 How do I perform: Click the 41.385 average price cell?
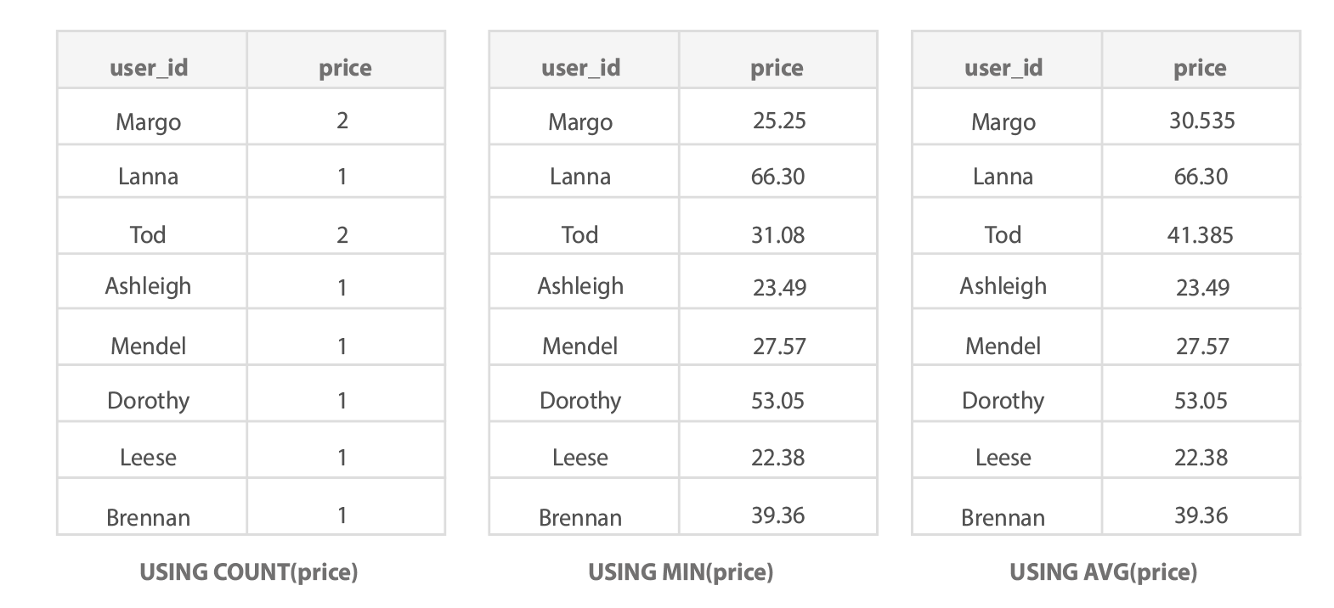(1200, 234)
